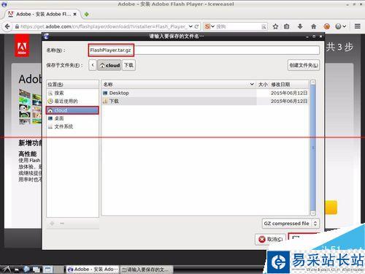Image resolution: width=365 pixels, height=274 pixels.
Task: Click the orange face add-on icon
Action: click(326, 26)
